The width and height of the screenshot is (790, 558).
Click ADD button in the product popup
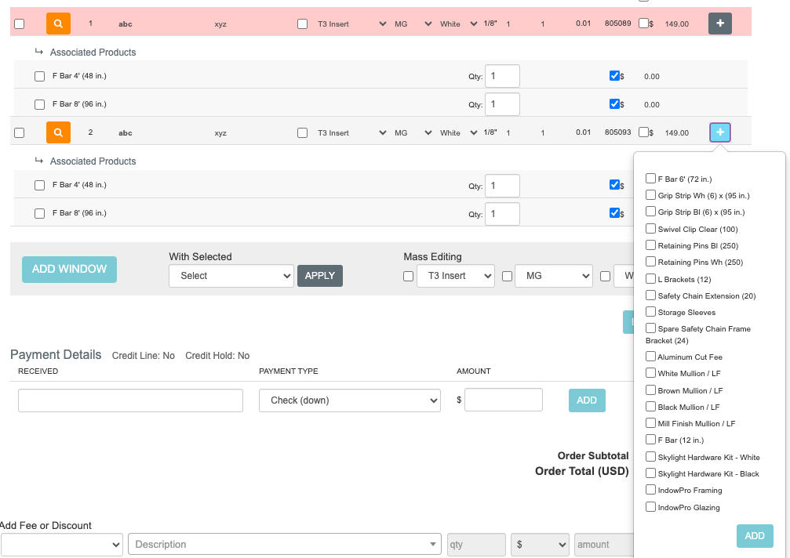[754, 536]
